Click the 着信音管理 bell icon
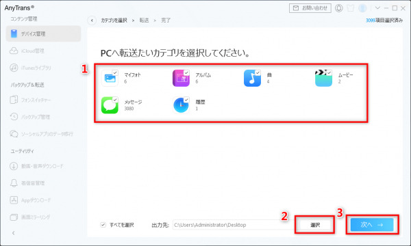Screen dimensions: 411x246 coord(14,183)
